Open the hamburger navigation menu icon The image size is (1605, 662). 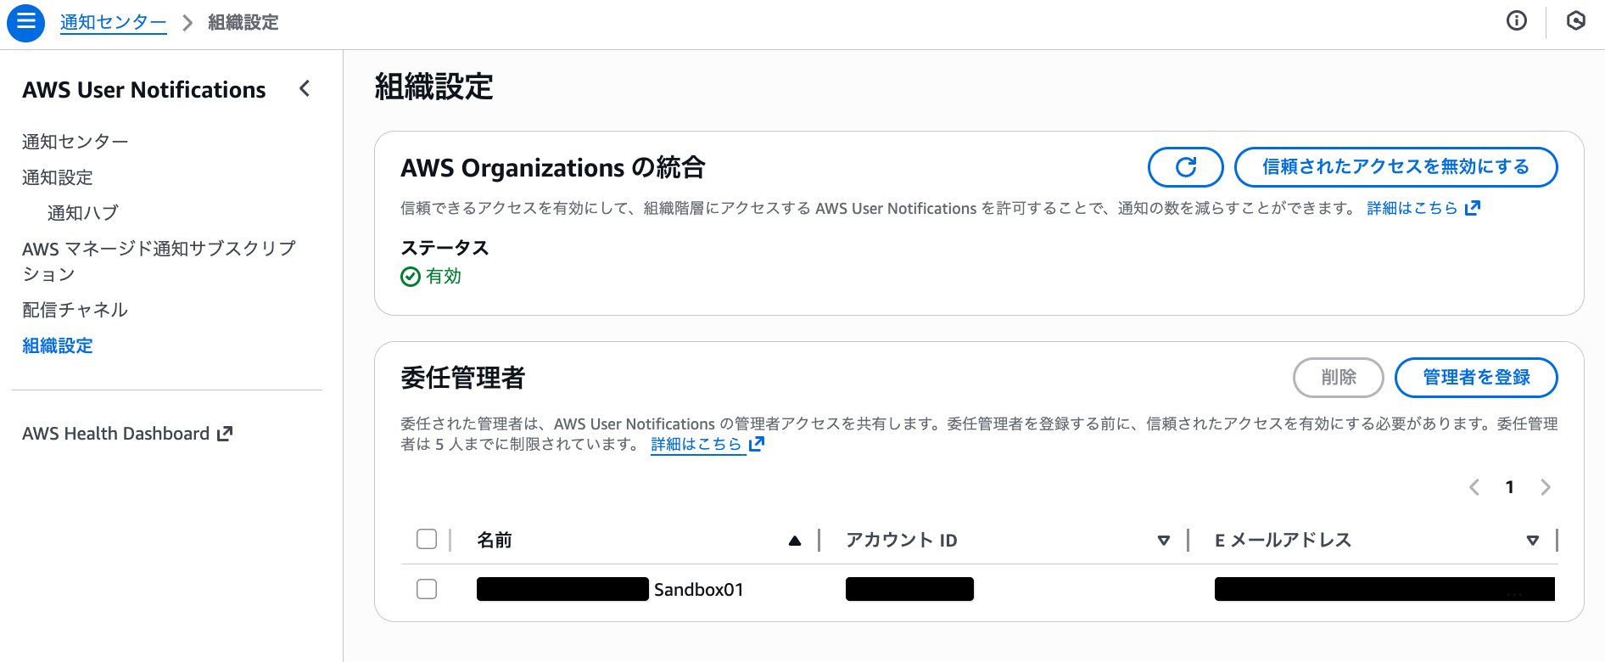pyautogui.click(x=25, y=22)
